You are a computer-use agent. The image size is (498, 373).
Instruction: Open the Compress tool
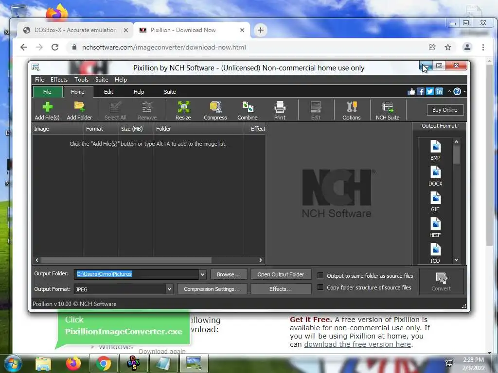click(x=215, y=110)
